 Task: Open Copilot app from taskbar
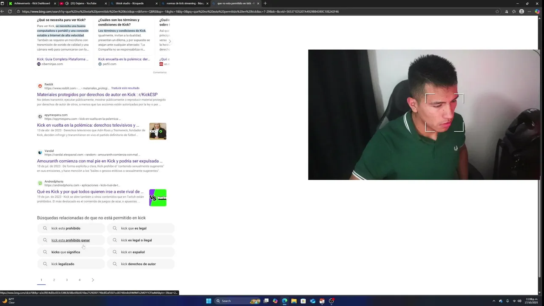click(275, 301)
